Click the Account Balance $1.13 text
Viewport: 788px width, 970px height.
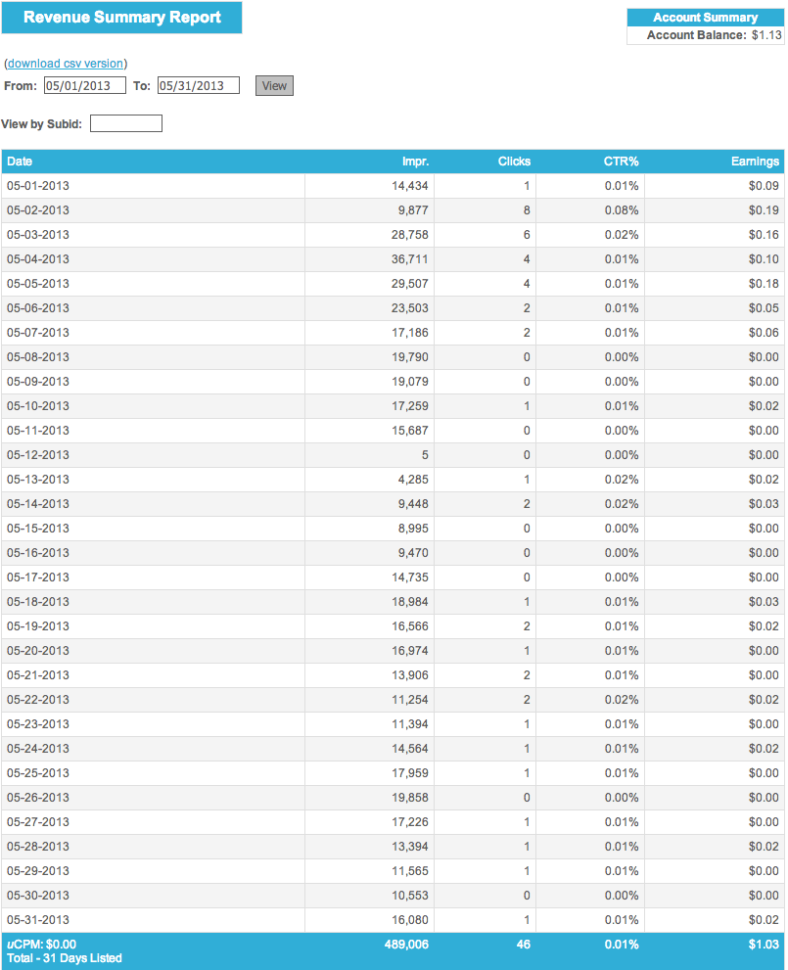pyautogui.click(x=714, y=35)
